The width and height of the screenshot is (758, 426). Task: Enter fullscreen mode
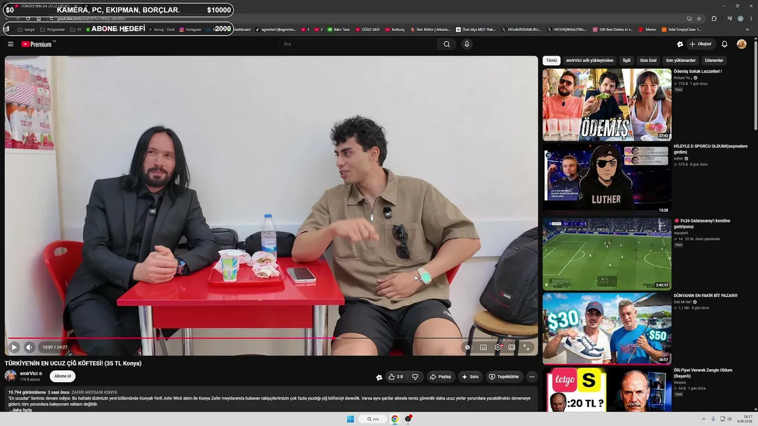pos(526,347)
